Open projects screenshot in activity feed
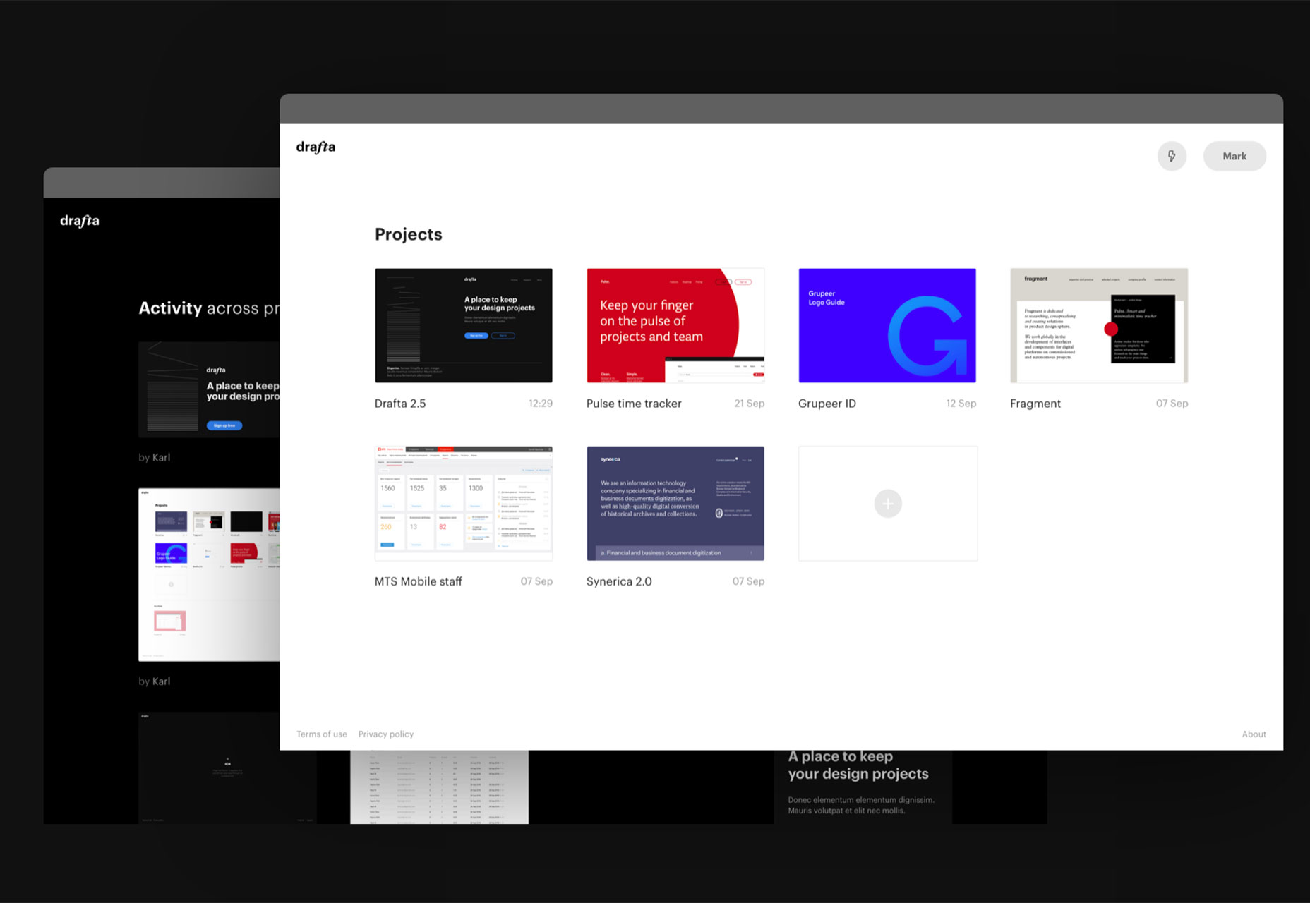Image resolution: width=1310 pixels, height=903 pixels. [x=209, y=574]
